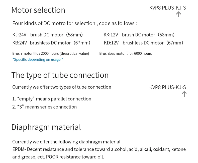Click 'Four kinds of DC motro' sentence
This screenshot has height=163, width=198.
(75, 23)
